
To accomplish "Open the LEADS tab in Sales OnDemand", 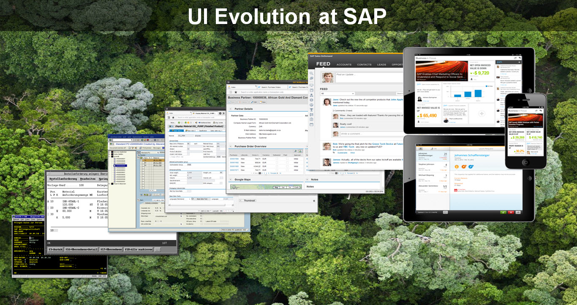I will point(381,64).
